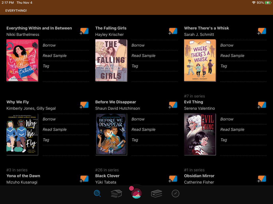Tap the Libby avatar menu icon
Viewport: 273px width, 204px height.
tap(136, 193)
